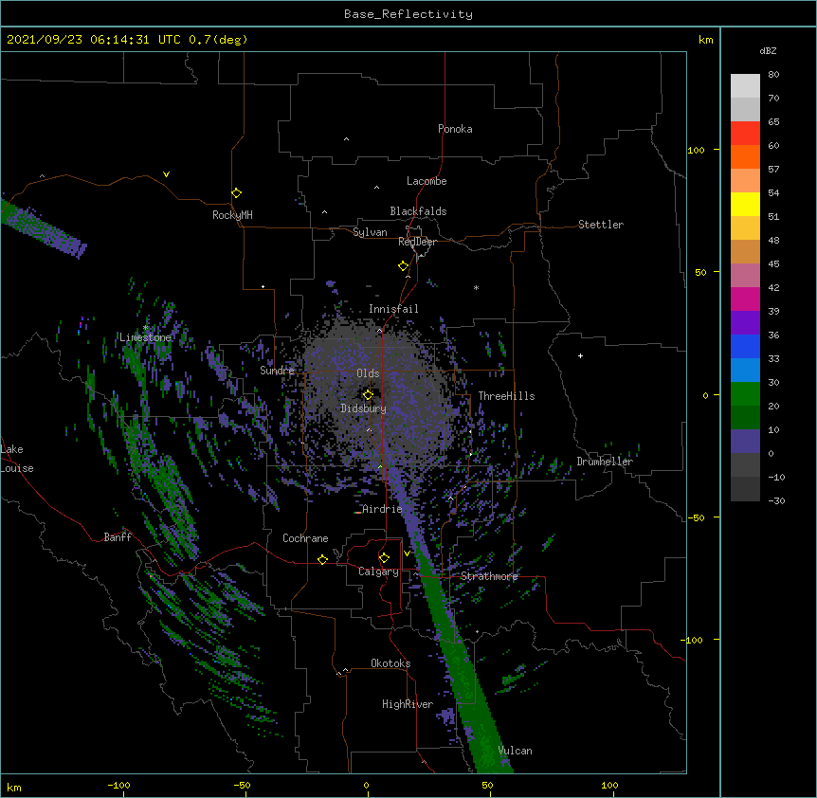Click the Ponoka label on the map

tap(455, 129)
